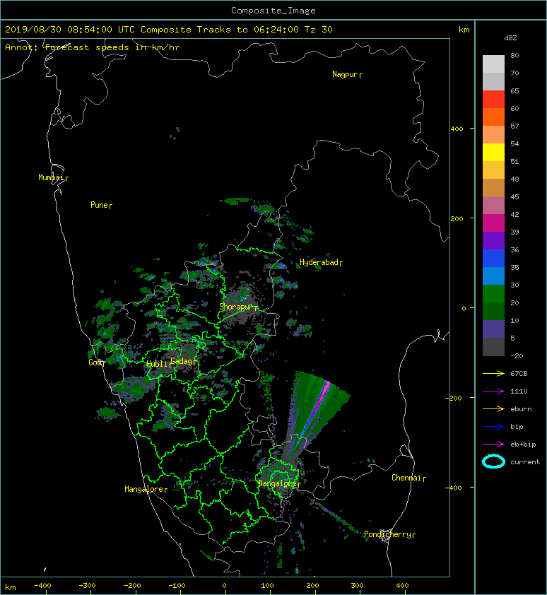Click the Composite_Image title text
The width and height of the screenshot is (547, 595).
point(273,11)
